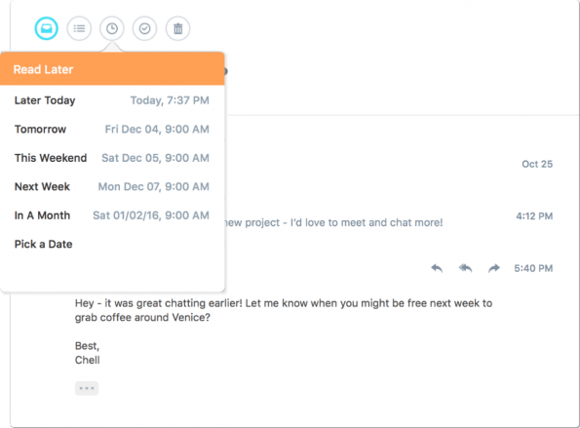Click the reply-all double arrow icon
The image size is (580, 428).
465,268
